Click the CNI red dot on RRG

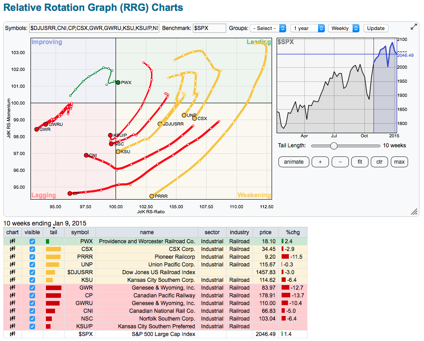[86, 155]
